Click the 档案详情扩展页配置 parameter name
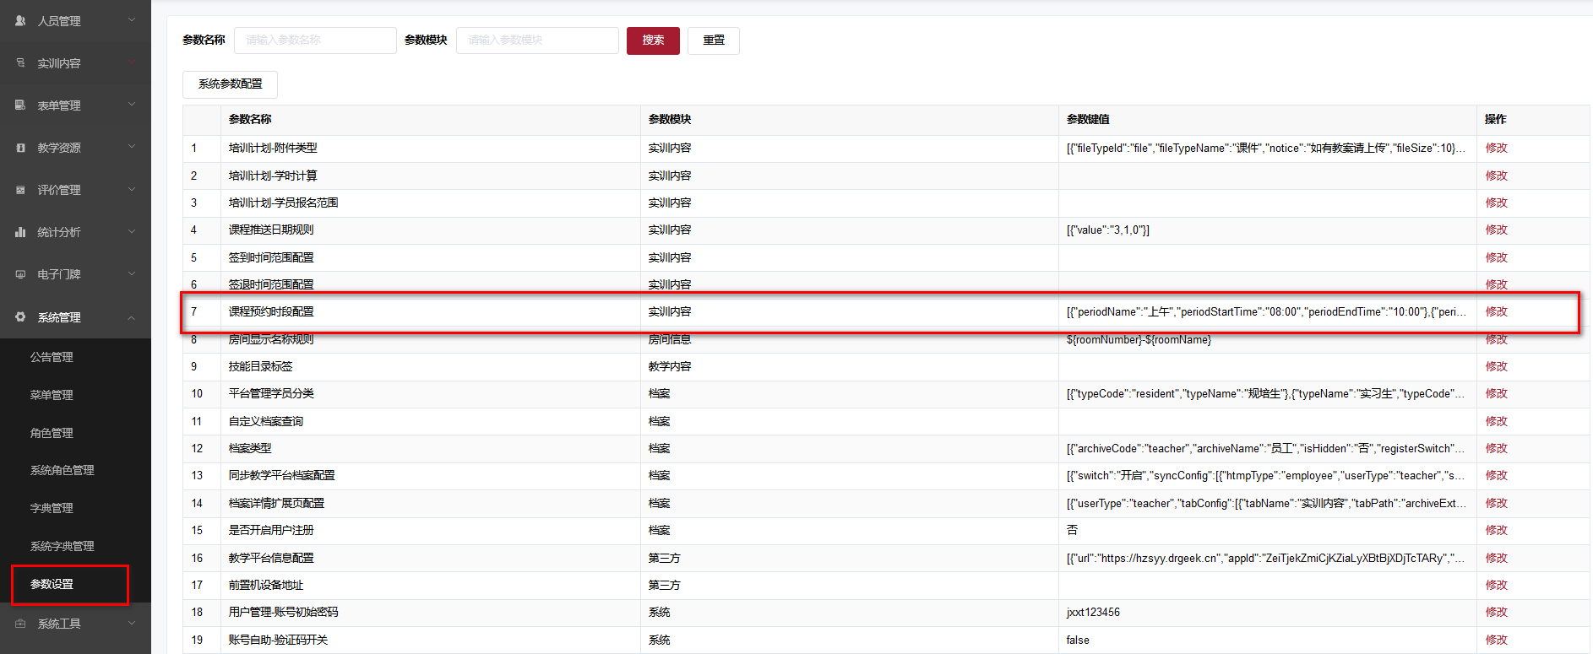1593x654 pixels. pos(276,503)
